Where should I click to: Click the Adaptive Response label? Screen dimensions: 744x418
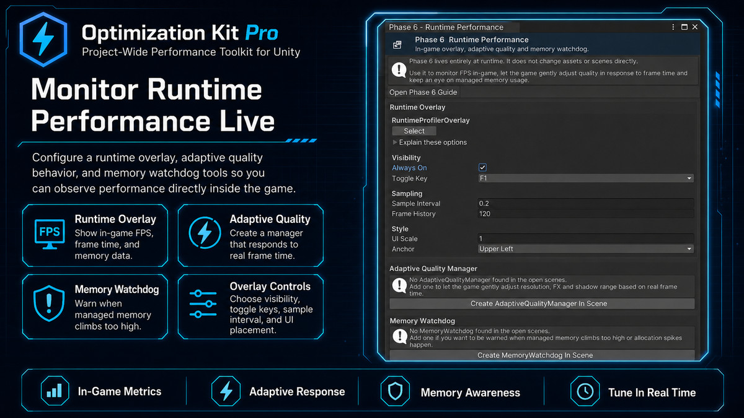[x=297, y=391]
